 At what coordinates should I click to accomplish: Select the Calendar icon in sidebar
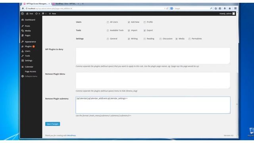pos(23,67)
